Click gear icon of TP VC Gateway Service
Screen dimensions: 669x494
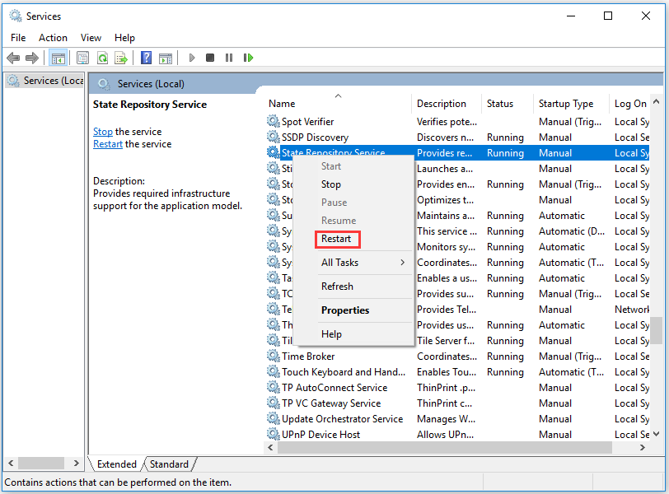273,403
